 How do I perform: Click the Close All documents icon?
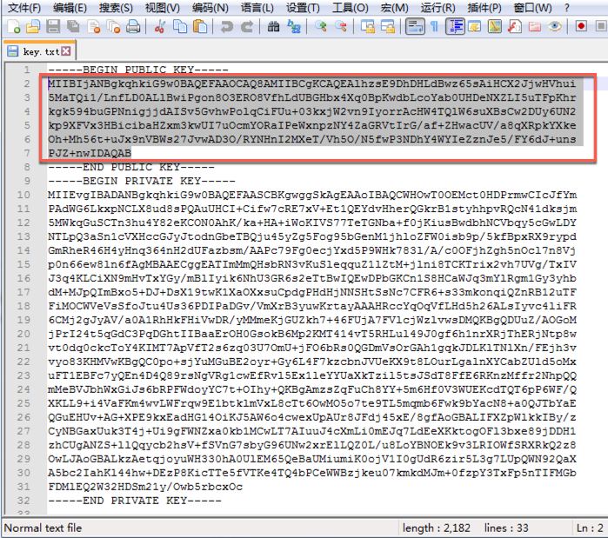click(x=113, y=26)
